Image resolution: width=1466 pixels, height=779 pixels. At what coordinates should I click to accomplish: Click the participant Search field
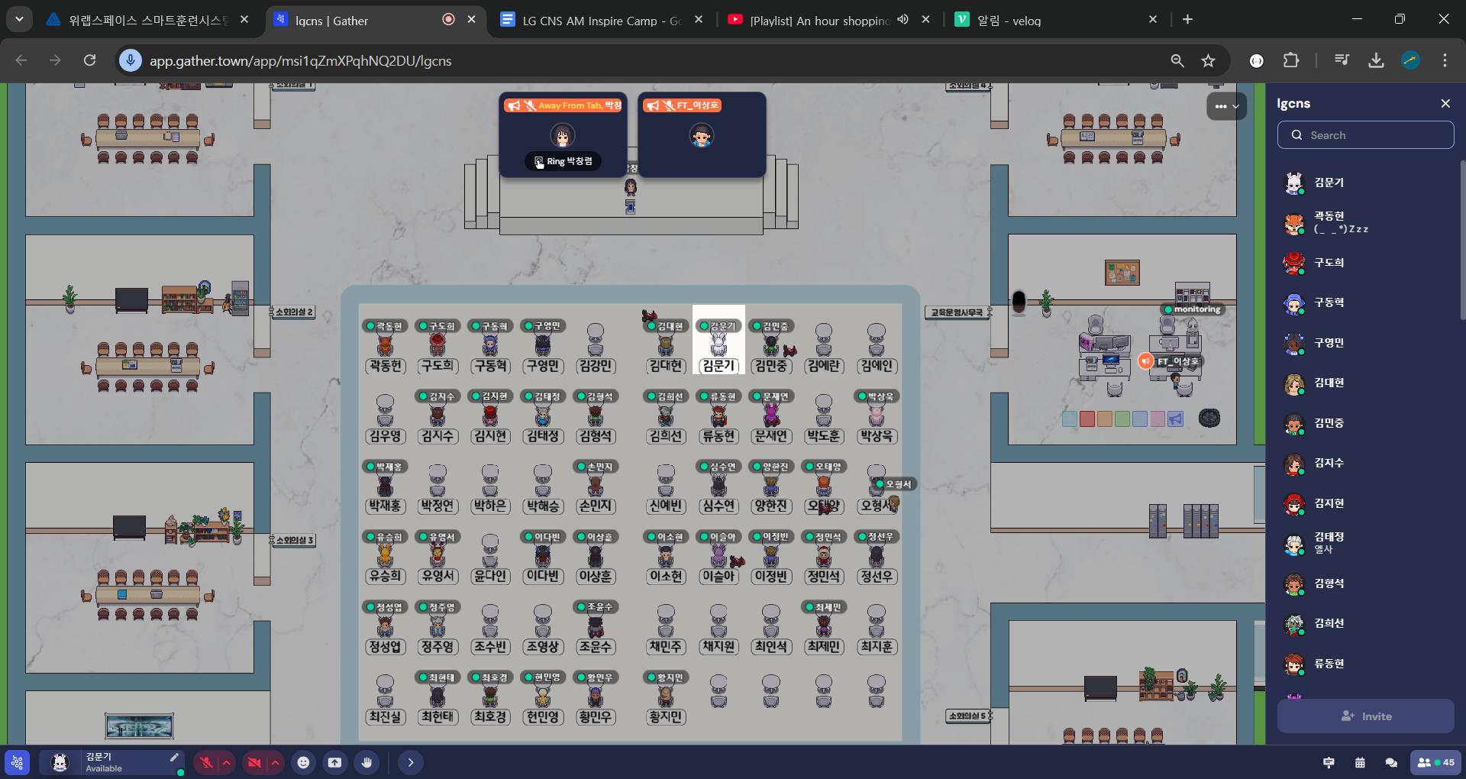coord(1366,135)
